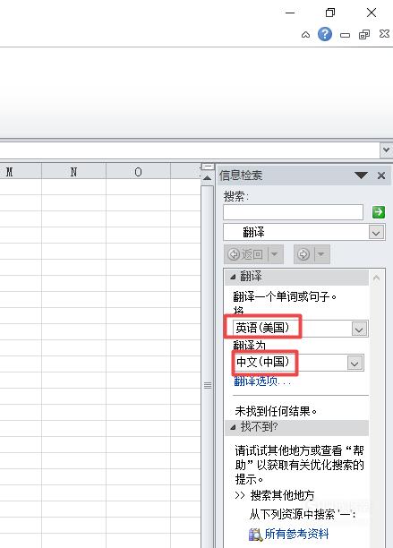The image size is (393, 548).
Task: Click the green Start searching arrow button
Action: (379, 212)
